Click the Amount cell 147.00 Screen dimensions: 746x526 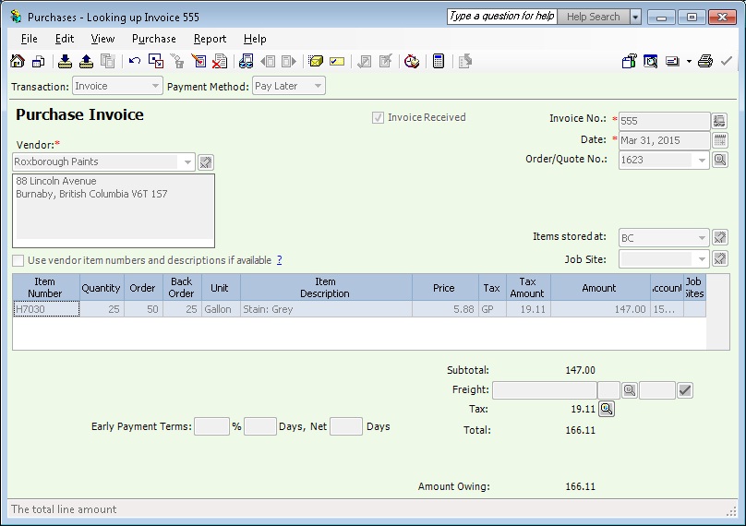pos(600,309)
